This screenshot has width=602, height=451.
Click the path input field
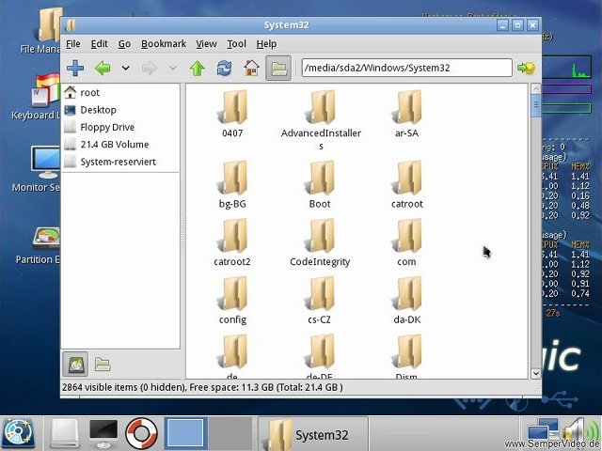coord(405,68)
